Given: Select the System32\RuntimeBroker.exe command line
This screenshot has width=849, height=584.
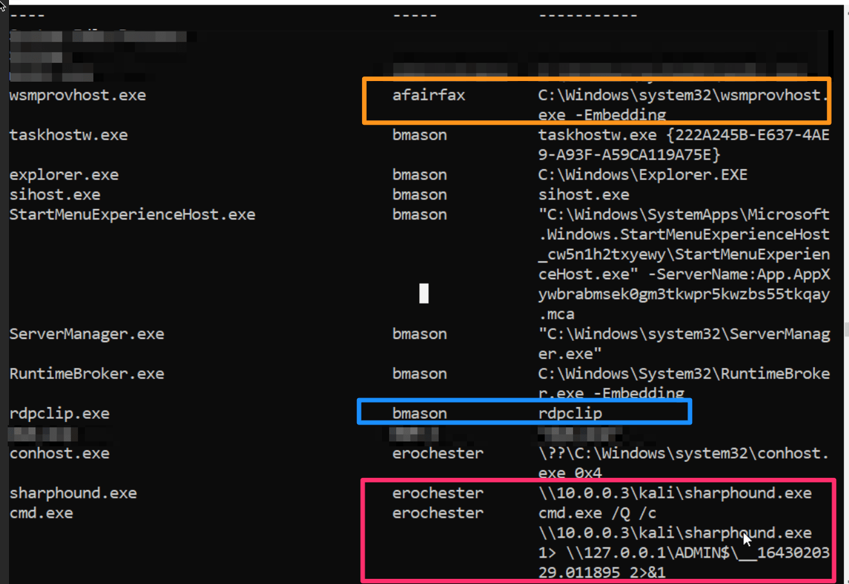Looking at the screenshot, I should (684, 384).
